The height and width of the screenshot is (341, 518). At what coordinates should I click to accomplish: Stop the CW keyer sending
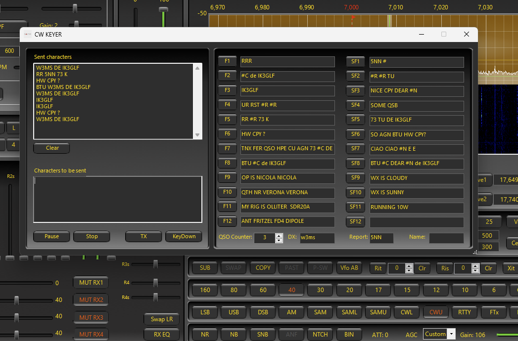click(92, 236)
